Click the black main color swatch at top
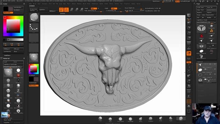220x124 pixels. coord(5,9)
